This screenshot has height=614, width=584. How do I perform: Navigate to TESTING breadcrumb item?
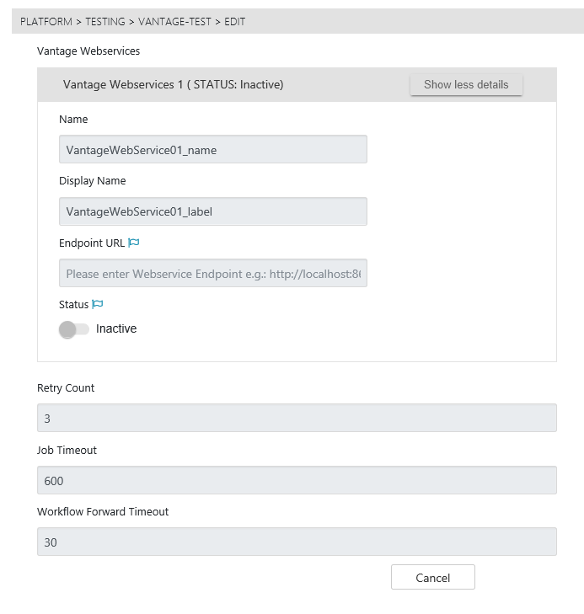104,21
